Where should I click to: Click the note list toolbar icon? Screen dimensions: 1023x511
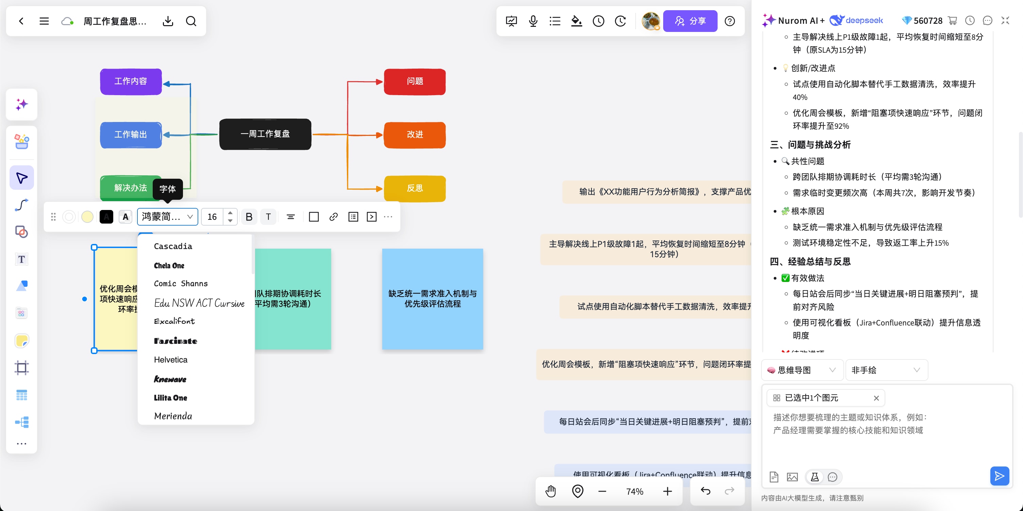[x=353, y=217]
